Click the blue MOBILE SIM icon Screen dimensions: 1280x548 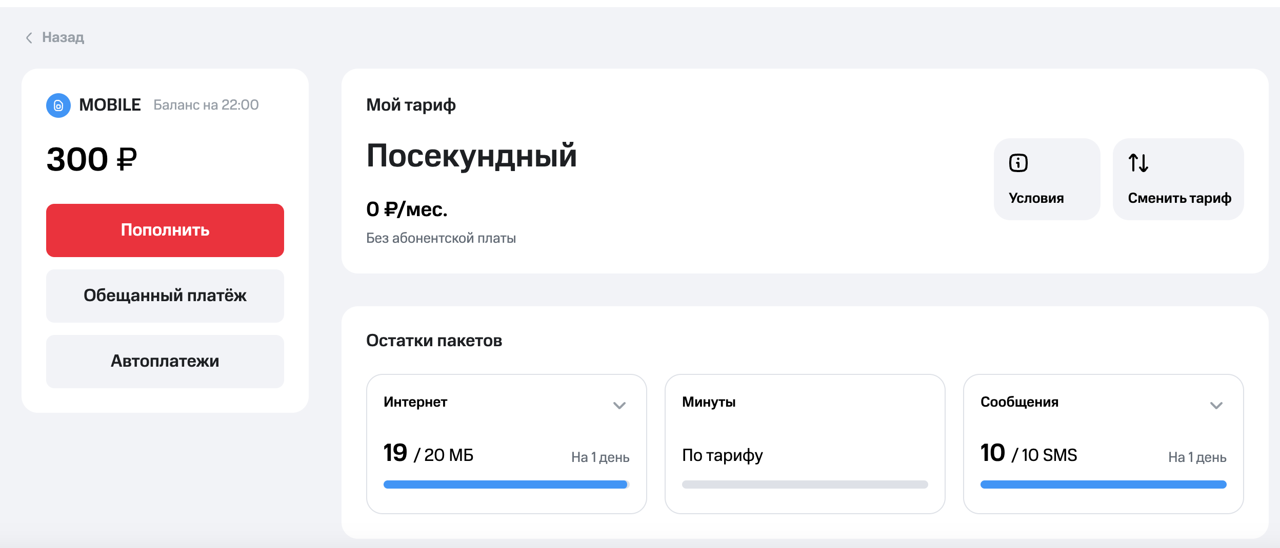(x=58, y=106)
